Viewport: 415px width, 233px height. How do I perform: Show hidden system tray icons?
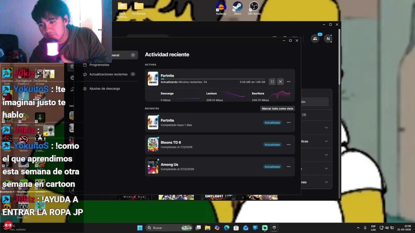point(358,228)
